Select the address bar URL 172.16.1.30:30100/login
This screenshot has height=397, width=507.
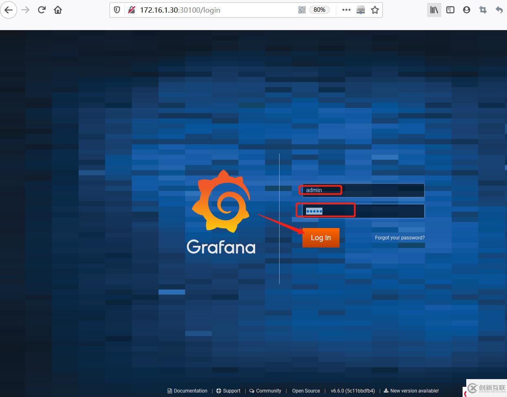point(180,10)
